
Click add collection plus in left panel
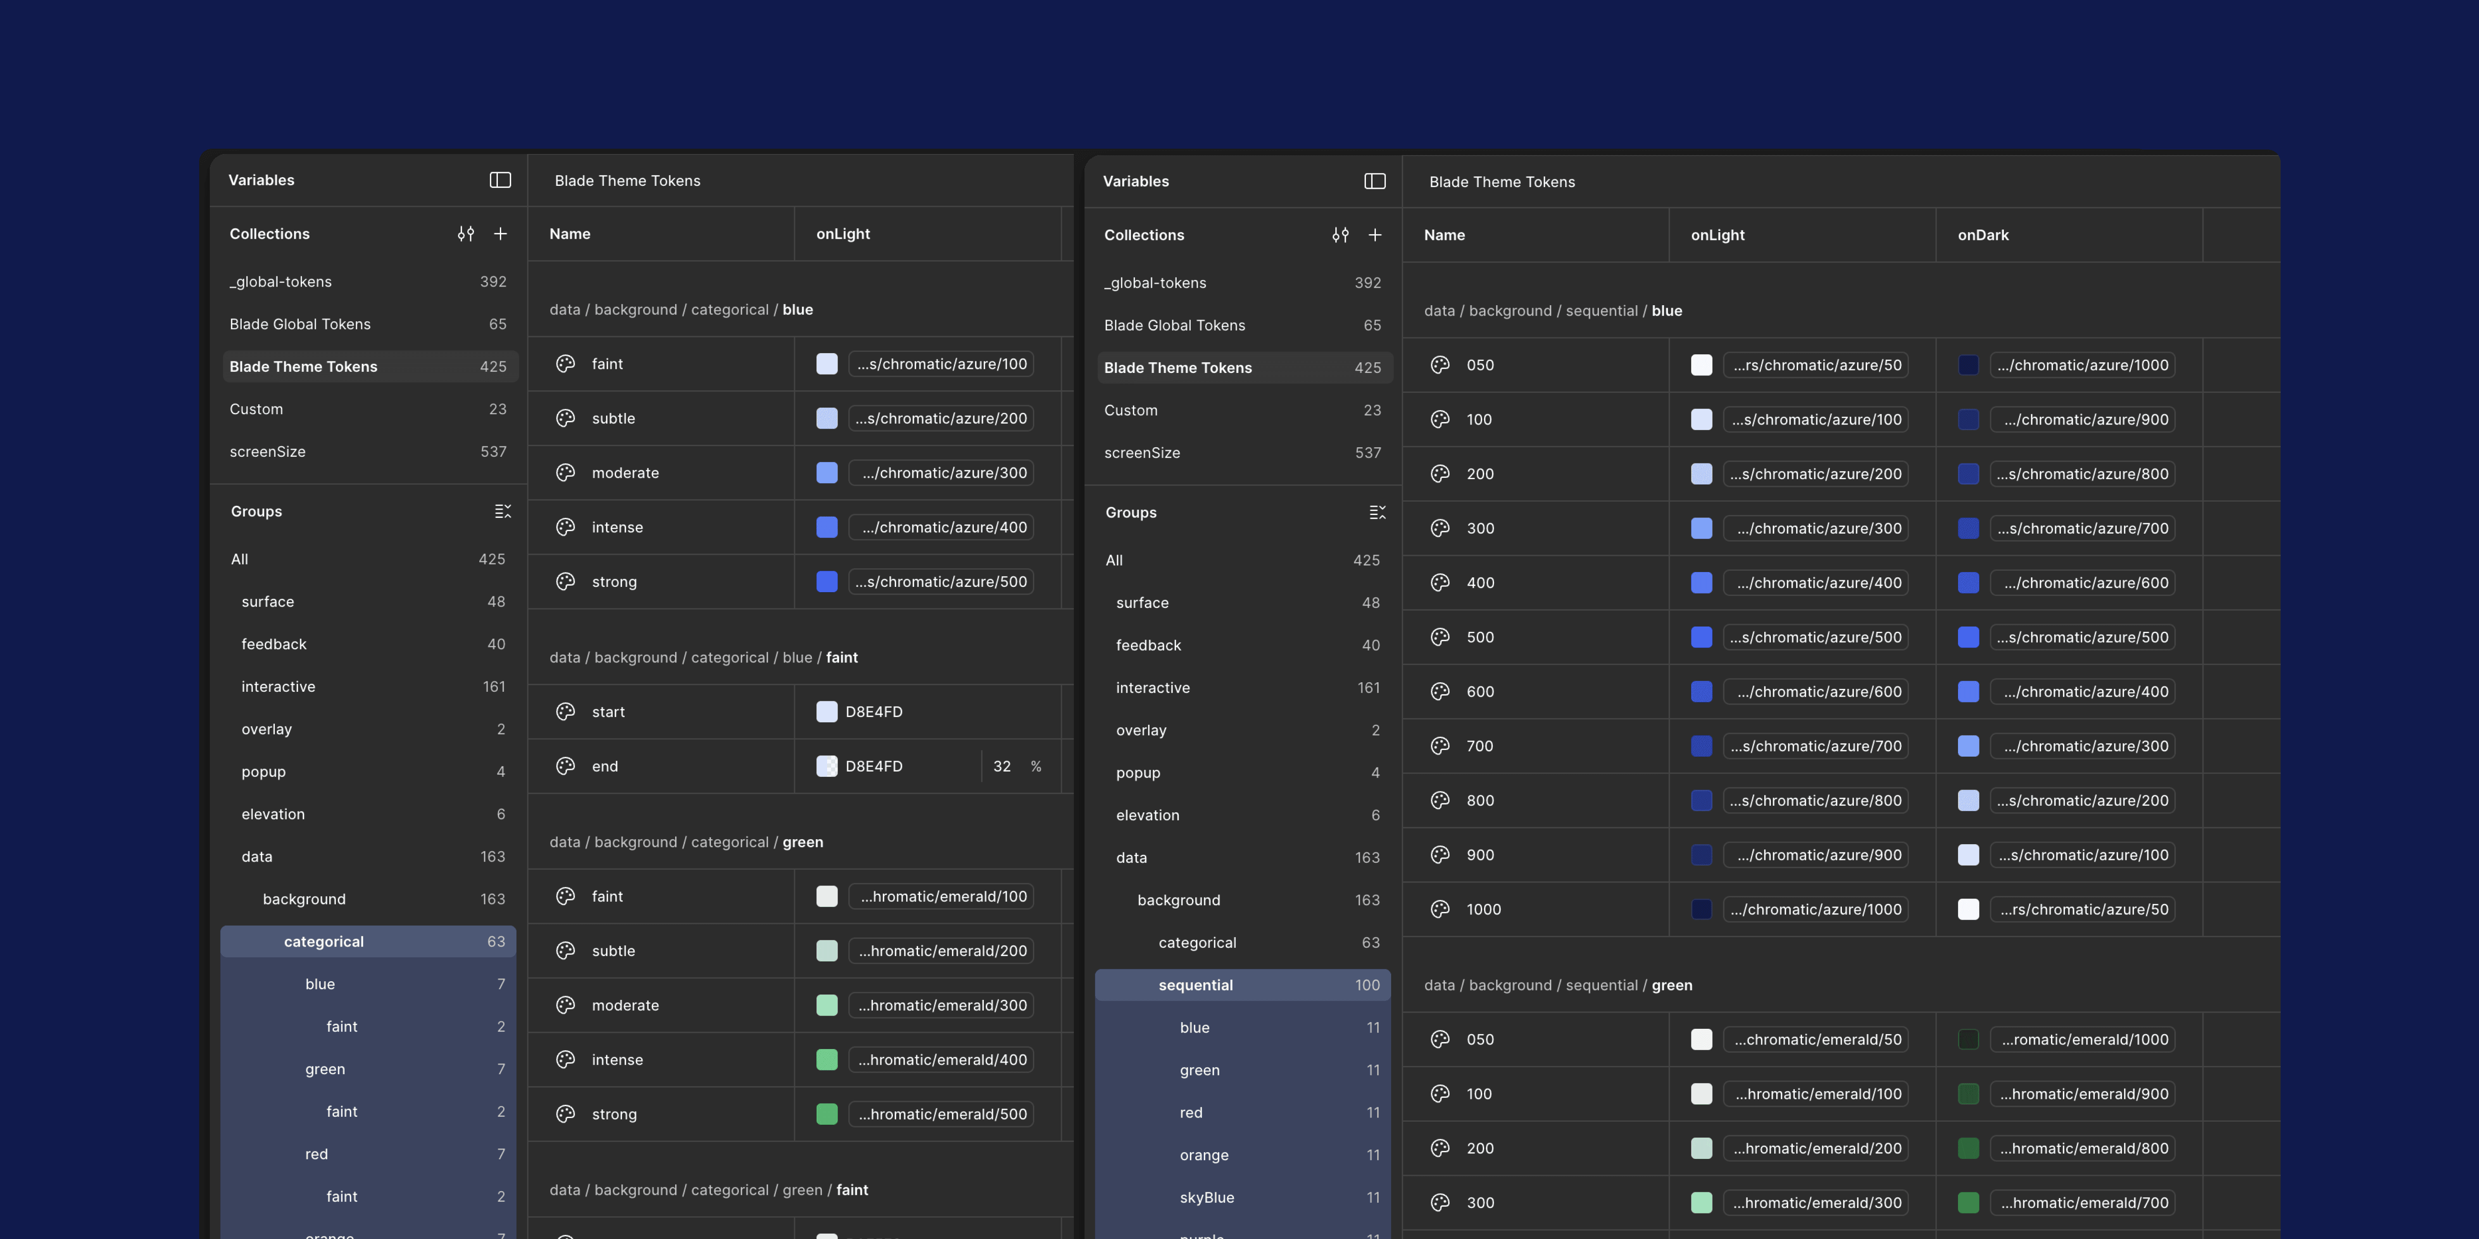pos(500,234)
